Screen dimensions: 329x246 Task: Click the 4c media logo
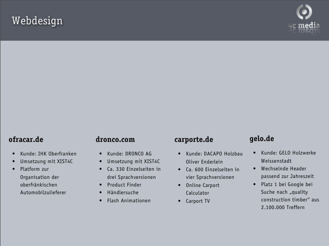(304, 19)
